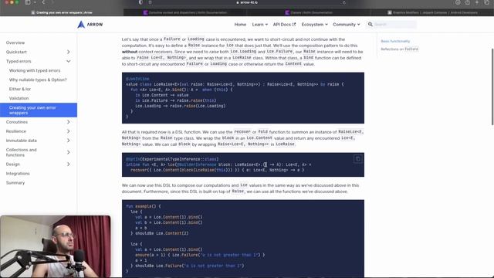The width and height of the screenshot is (494, 278).
Task: Go to Home in the navbar
Action: (240, 24)
